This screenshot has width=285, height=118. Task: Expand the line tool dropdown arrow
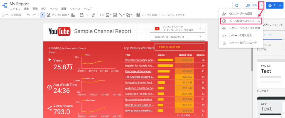click(x=124, y=15)
